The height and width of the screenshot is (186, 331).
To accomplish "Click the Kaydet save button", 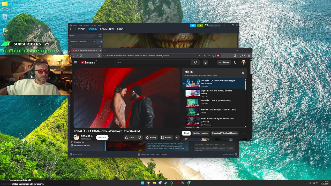I will tap(166, 137).
